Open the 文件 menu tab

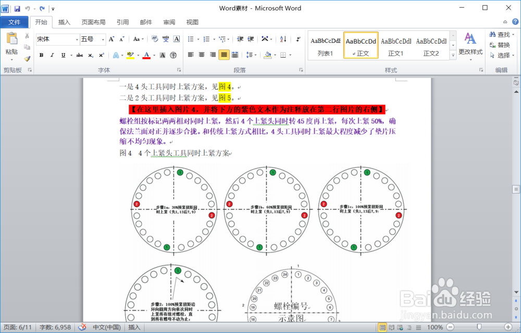click(x=14, y=22)
